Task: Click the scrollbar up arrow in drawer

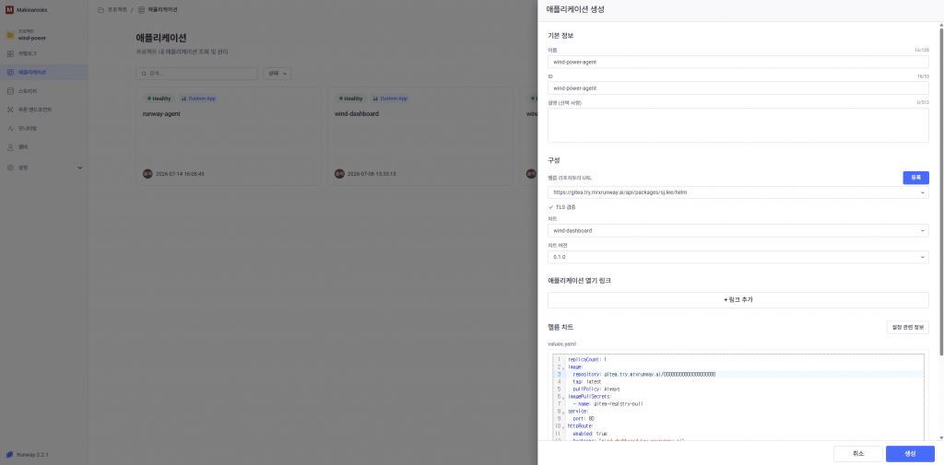Action: tap(941, 24)
